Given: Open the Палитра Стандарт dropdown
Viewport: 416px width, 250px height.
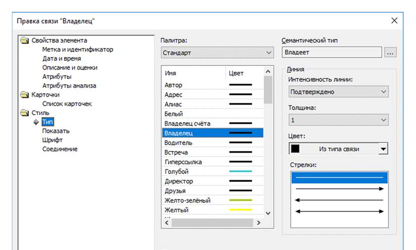Looking at the screenshot, I should tap(217, 52).
